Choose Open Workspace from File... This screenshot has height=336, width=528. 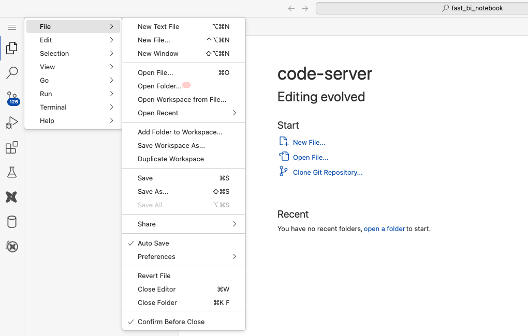click(x=184, y=100)
